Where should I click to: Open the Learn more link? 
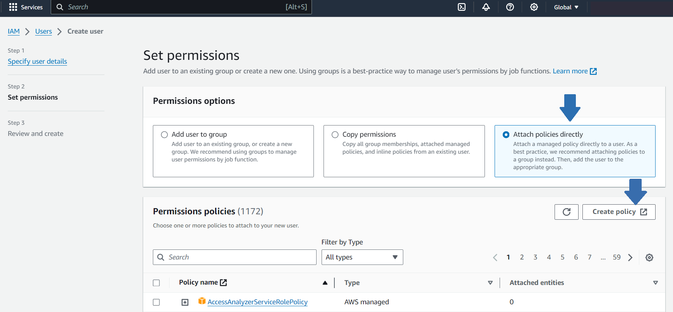click(575, 71)
